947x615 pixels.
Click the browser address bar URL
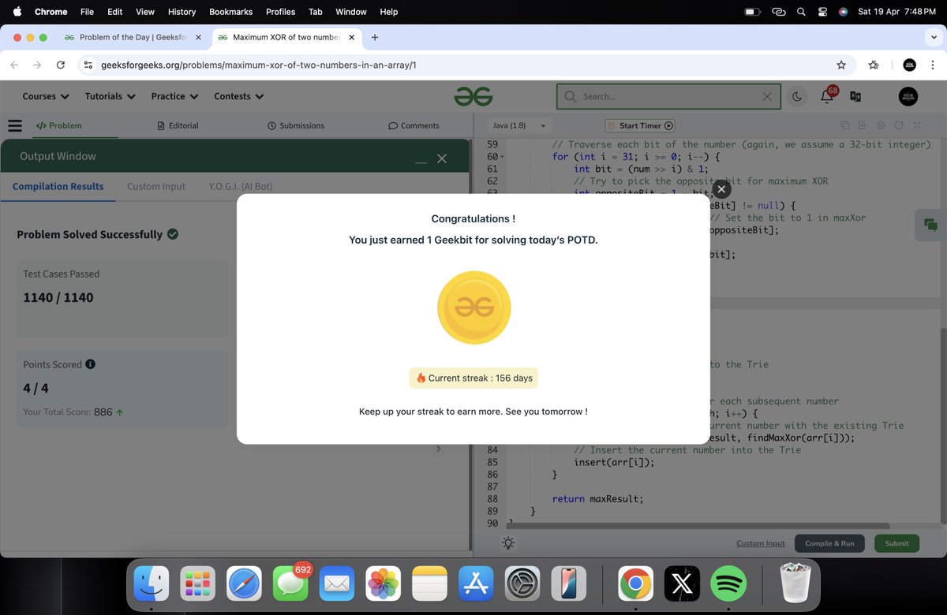click(x=259, y=65)
